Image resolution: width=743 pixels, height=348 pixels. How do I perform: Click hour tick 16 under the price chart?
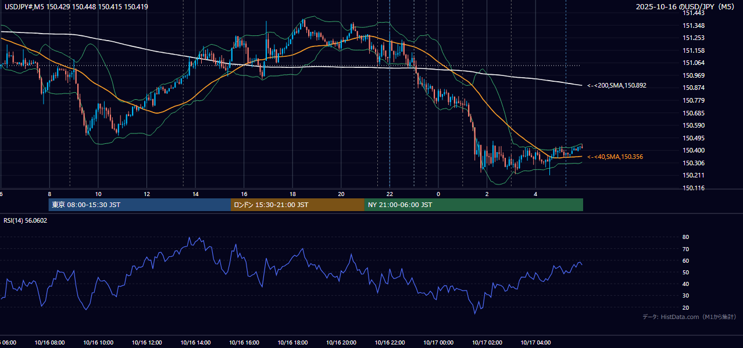pos(244,194)
